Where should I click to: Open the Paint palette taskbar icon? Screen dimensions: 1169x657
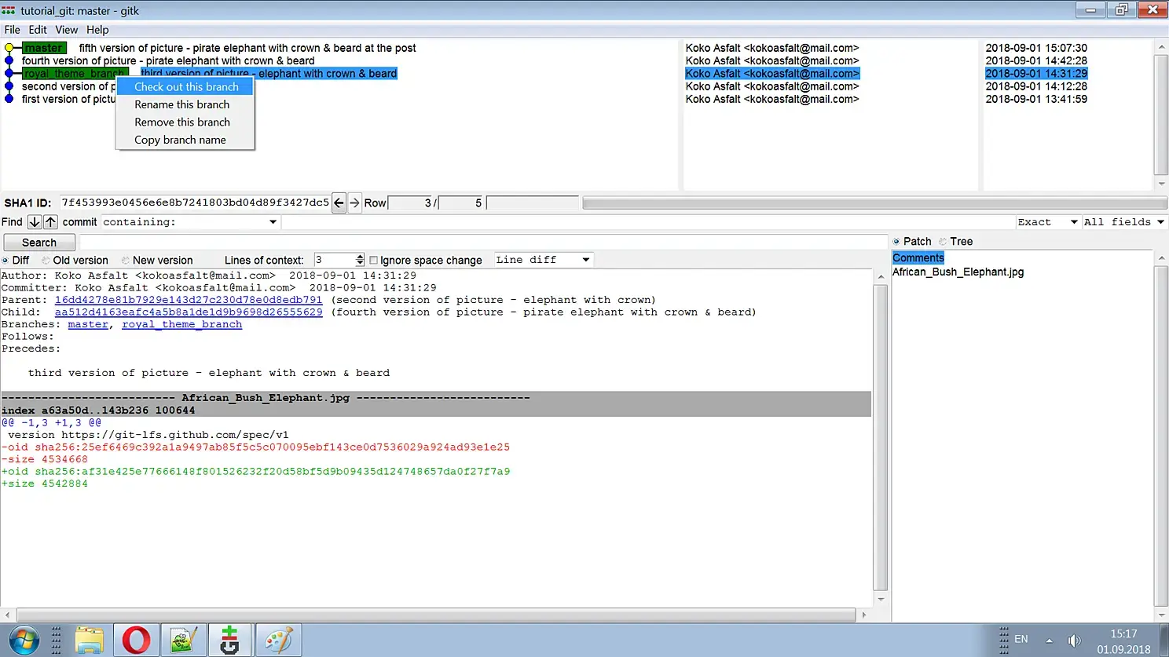click(x=277, y=640)
